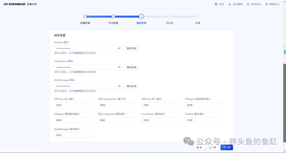This screenshot has height=153, width=286.
Task: Click 复制密码 link under the Prometheus password
Action: point(79,72)
